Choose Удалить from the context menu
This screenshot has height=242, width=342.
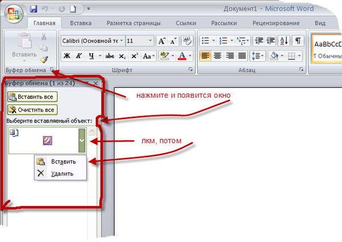[x=61, y=174]
